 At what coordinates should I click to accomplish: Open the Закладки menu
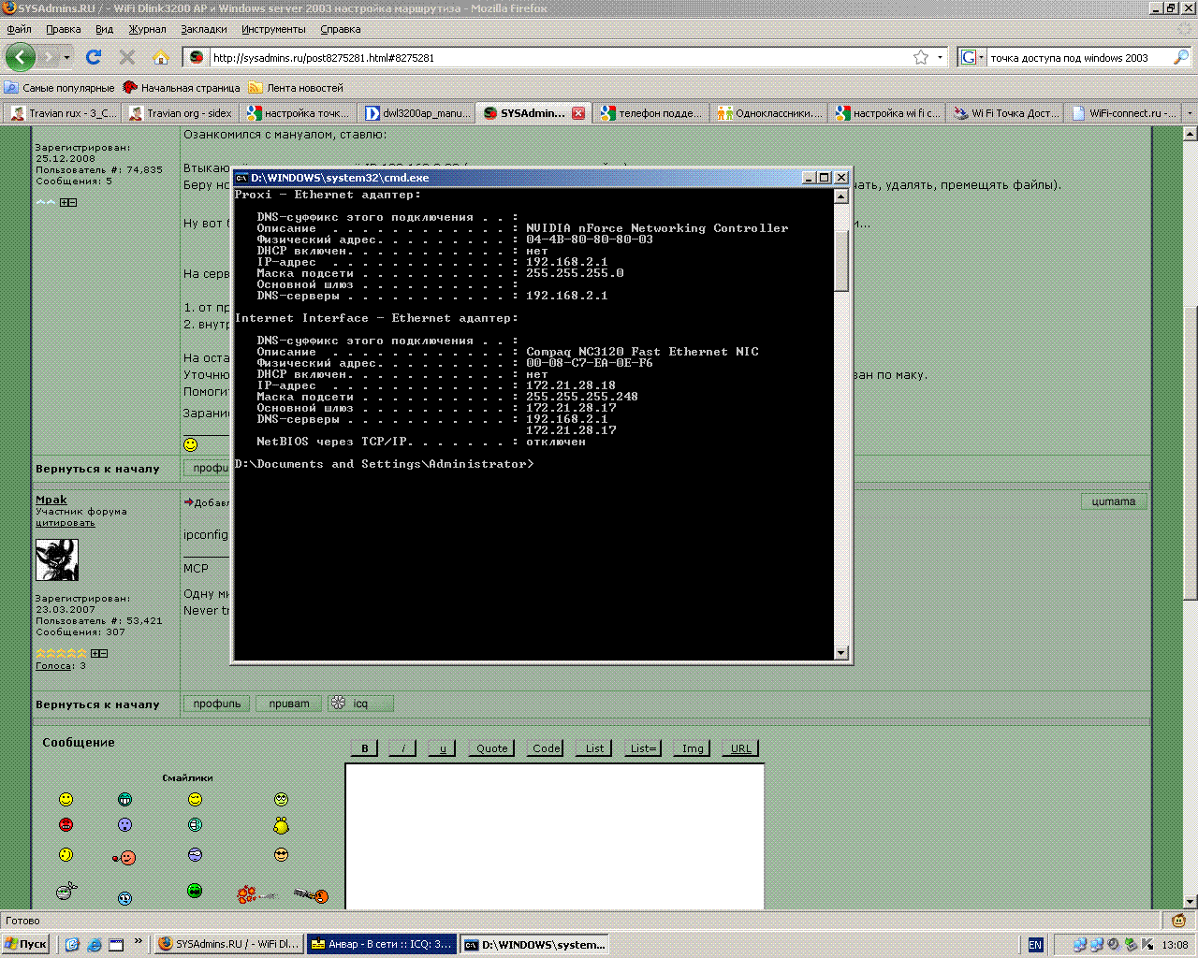(x=203, y=29)
